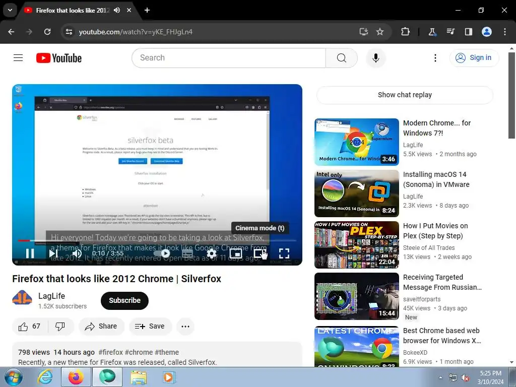The width and height of the screenshot is (516, 387).
Task: Open video player settings gear
Action: [x=211, y=253]
